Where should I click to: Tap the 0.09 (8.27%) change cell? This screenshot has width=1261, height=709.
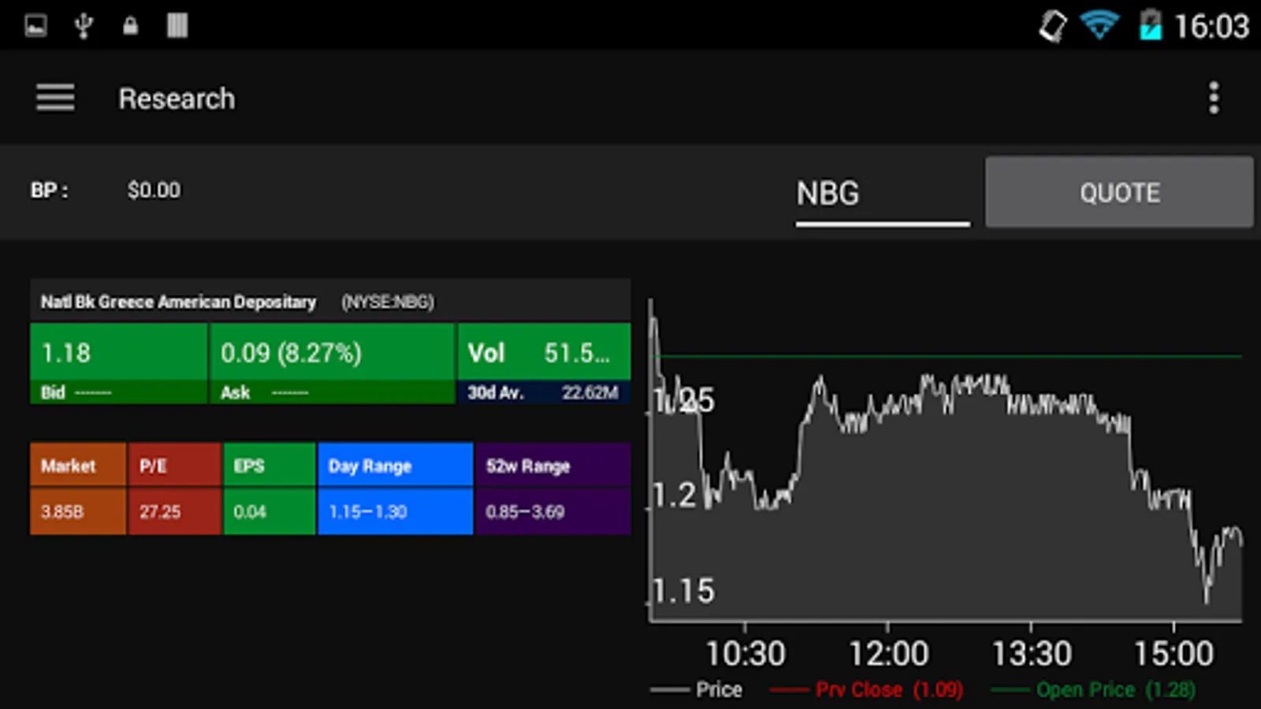[x=332, y=352]
